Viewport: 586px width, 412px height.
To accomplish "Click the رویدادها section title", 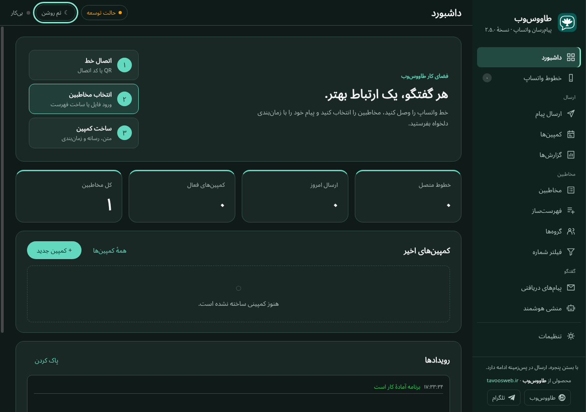I will [x=437, y=360].
